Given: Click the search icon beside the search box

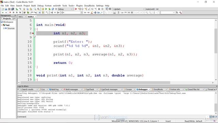Looking at the screenshot, I should coord(177,13).
